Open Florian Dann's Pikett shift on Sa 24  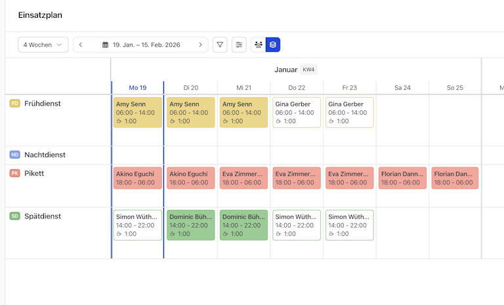(x=402, y=178)
